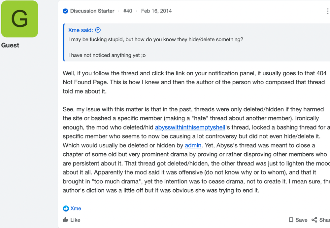Click the Discussion Starter label
Viewport: 330px width, 228px height.
point(92,11)
